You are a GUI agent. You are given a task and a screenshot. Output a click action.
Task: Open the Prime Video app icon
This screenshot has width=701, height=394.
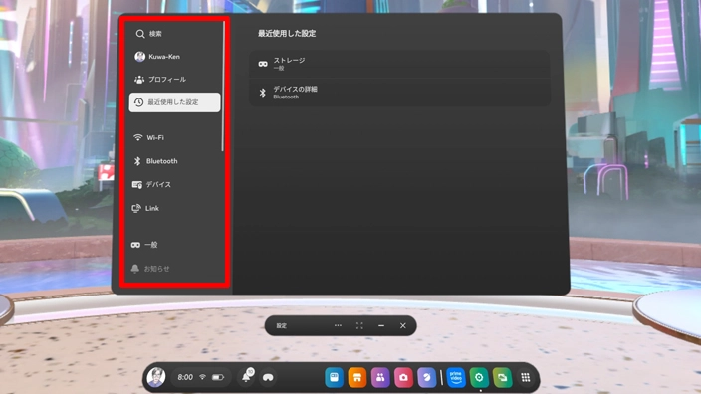[x=456, y=377]
